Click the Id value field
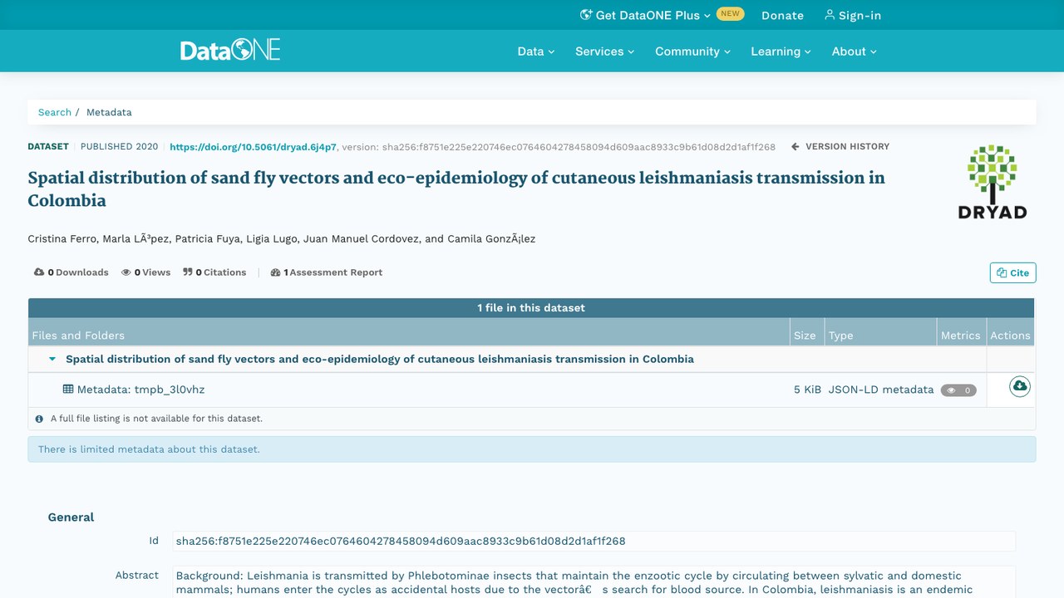Viewport: 1064px width, 598px height. pos(594,542)
